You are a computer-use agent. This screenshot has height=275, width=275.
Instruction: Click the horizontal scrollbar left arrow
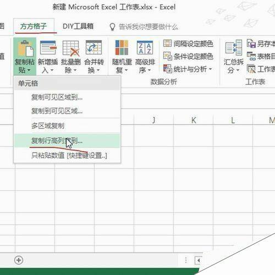click(x=198, y=260)
